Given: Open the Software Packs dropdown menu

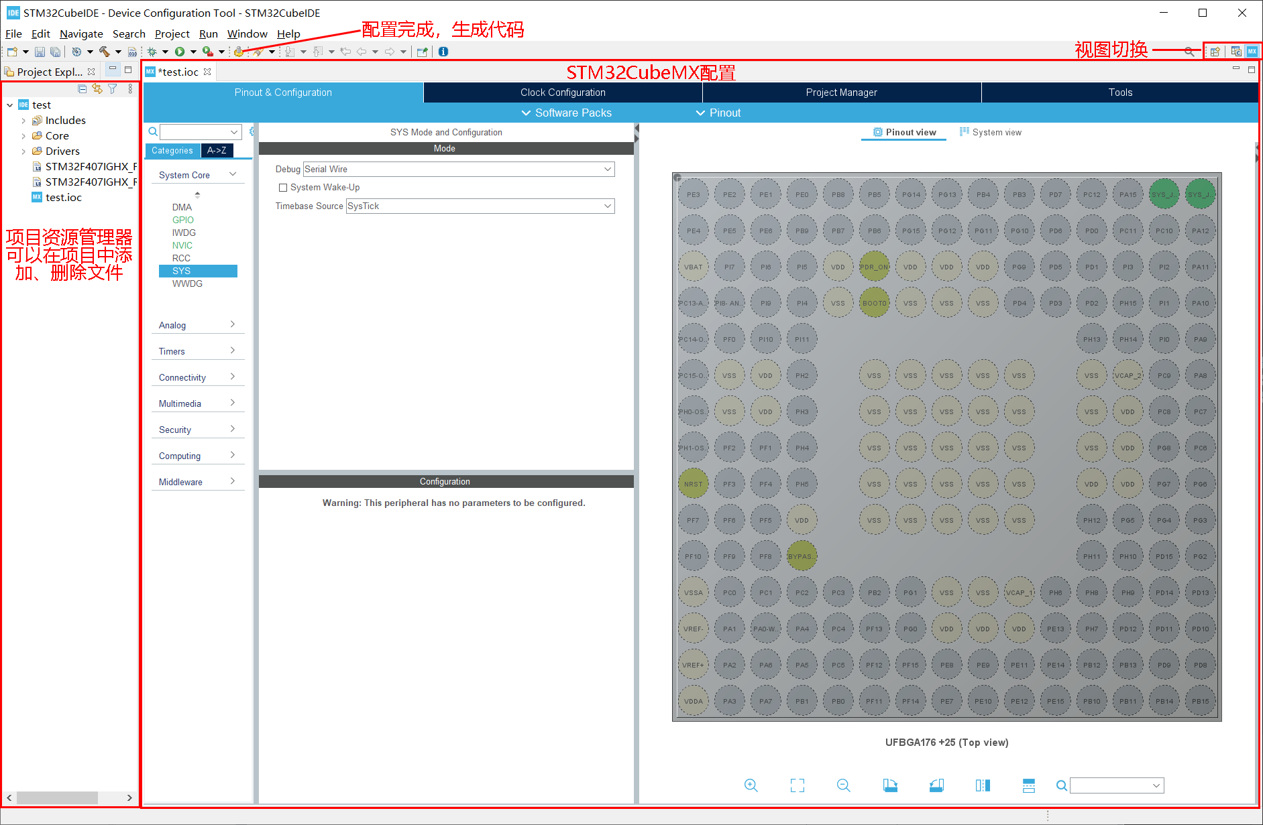Looking at the screenshot, I should [x=567, y=113].
